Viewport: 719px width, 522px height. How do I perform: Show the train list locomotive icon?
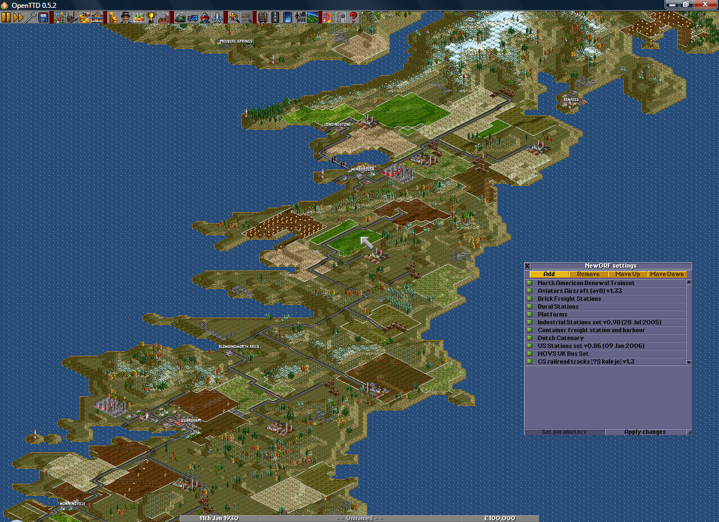tap(180, 17)
